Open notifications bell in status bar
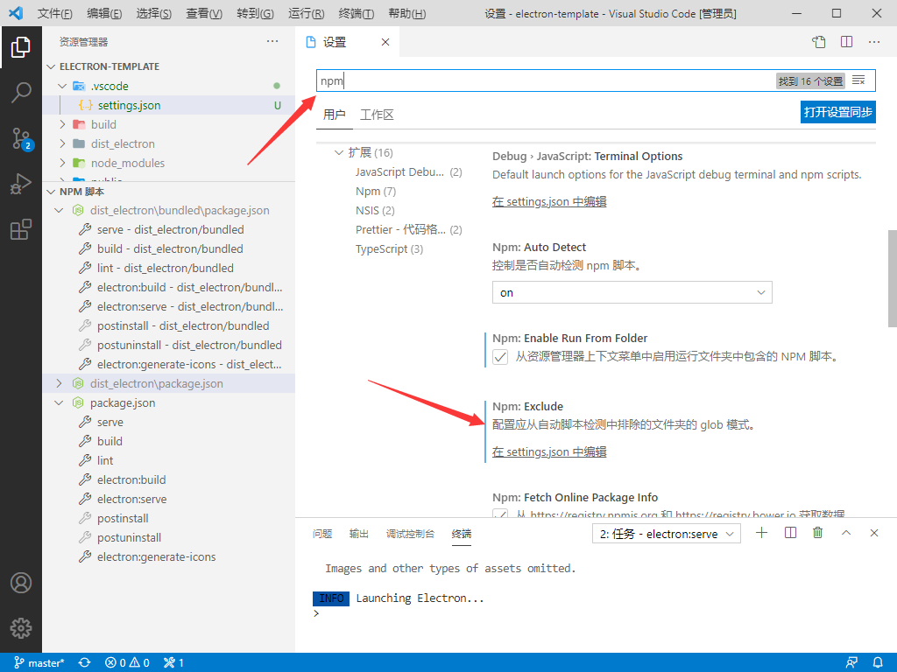This screenshot has height=672, width=897. click(x=878, y=663)
